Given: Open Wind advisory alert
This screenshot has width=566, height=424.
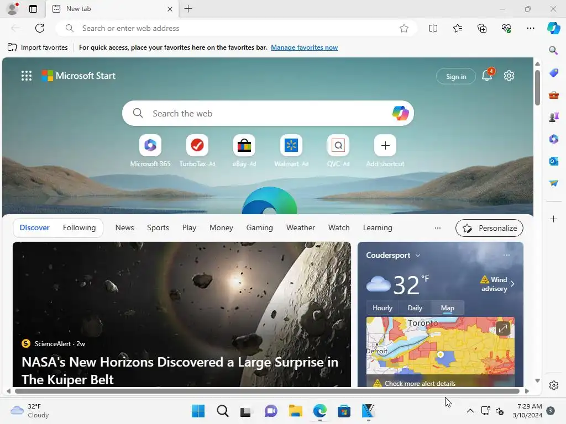Looking at the screenshot, I should (497, 284).
